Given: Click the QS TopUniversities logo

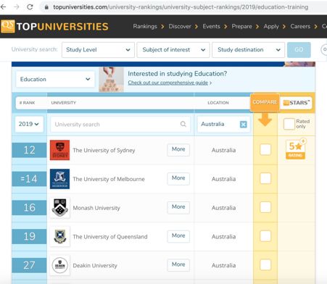Looking at the screenshot, I should (54, 26).
